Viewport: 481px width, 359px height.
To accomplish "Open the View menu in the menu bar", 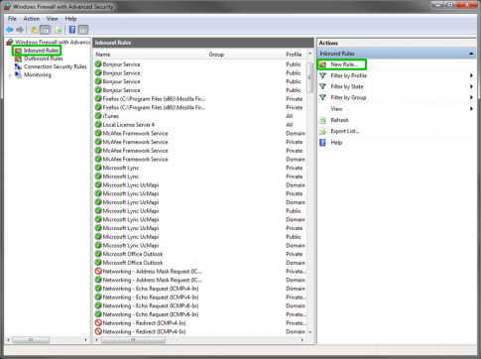I will pyautogui.click(x=53, y=19).
